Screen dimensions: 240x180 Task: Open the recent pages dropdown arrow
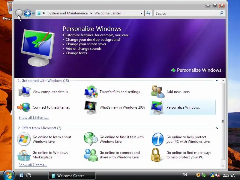point(33,13)
